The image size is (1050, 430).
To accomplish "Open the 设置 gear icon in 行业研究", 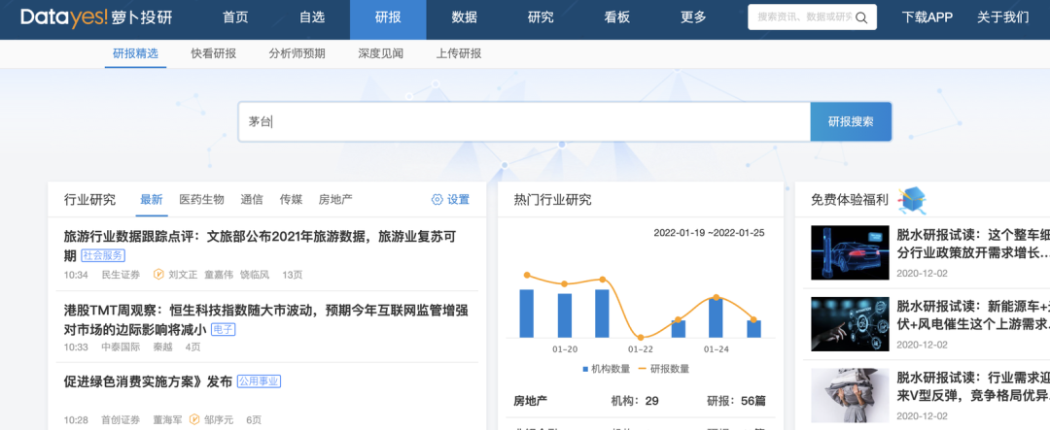I will coord(437,199).
